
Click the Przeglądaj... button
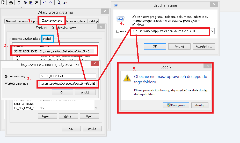pyautogui.click(x=203, y=46)
